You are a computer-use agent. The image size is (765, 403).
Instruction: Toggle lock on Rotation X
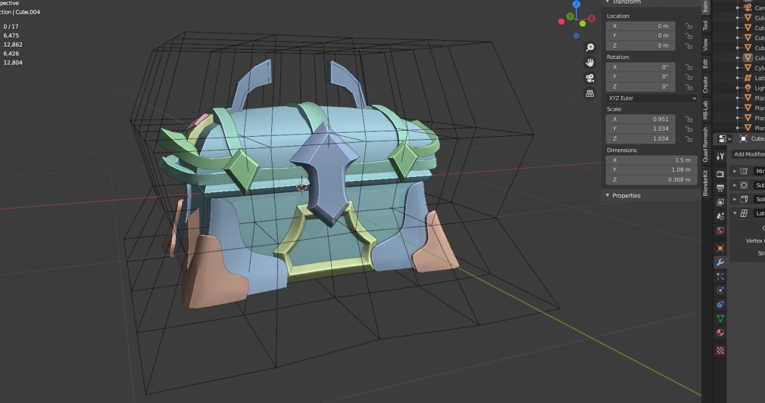[x=688, y=67]
